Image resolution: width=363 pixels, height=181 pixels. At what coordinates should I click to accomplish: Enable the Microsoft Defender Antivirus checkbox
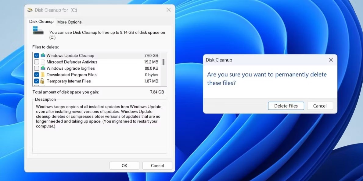(37, 62)
